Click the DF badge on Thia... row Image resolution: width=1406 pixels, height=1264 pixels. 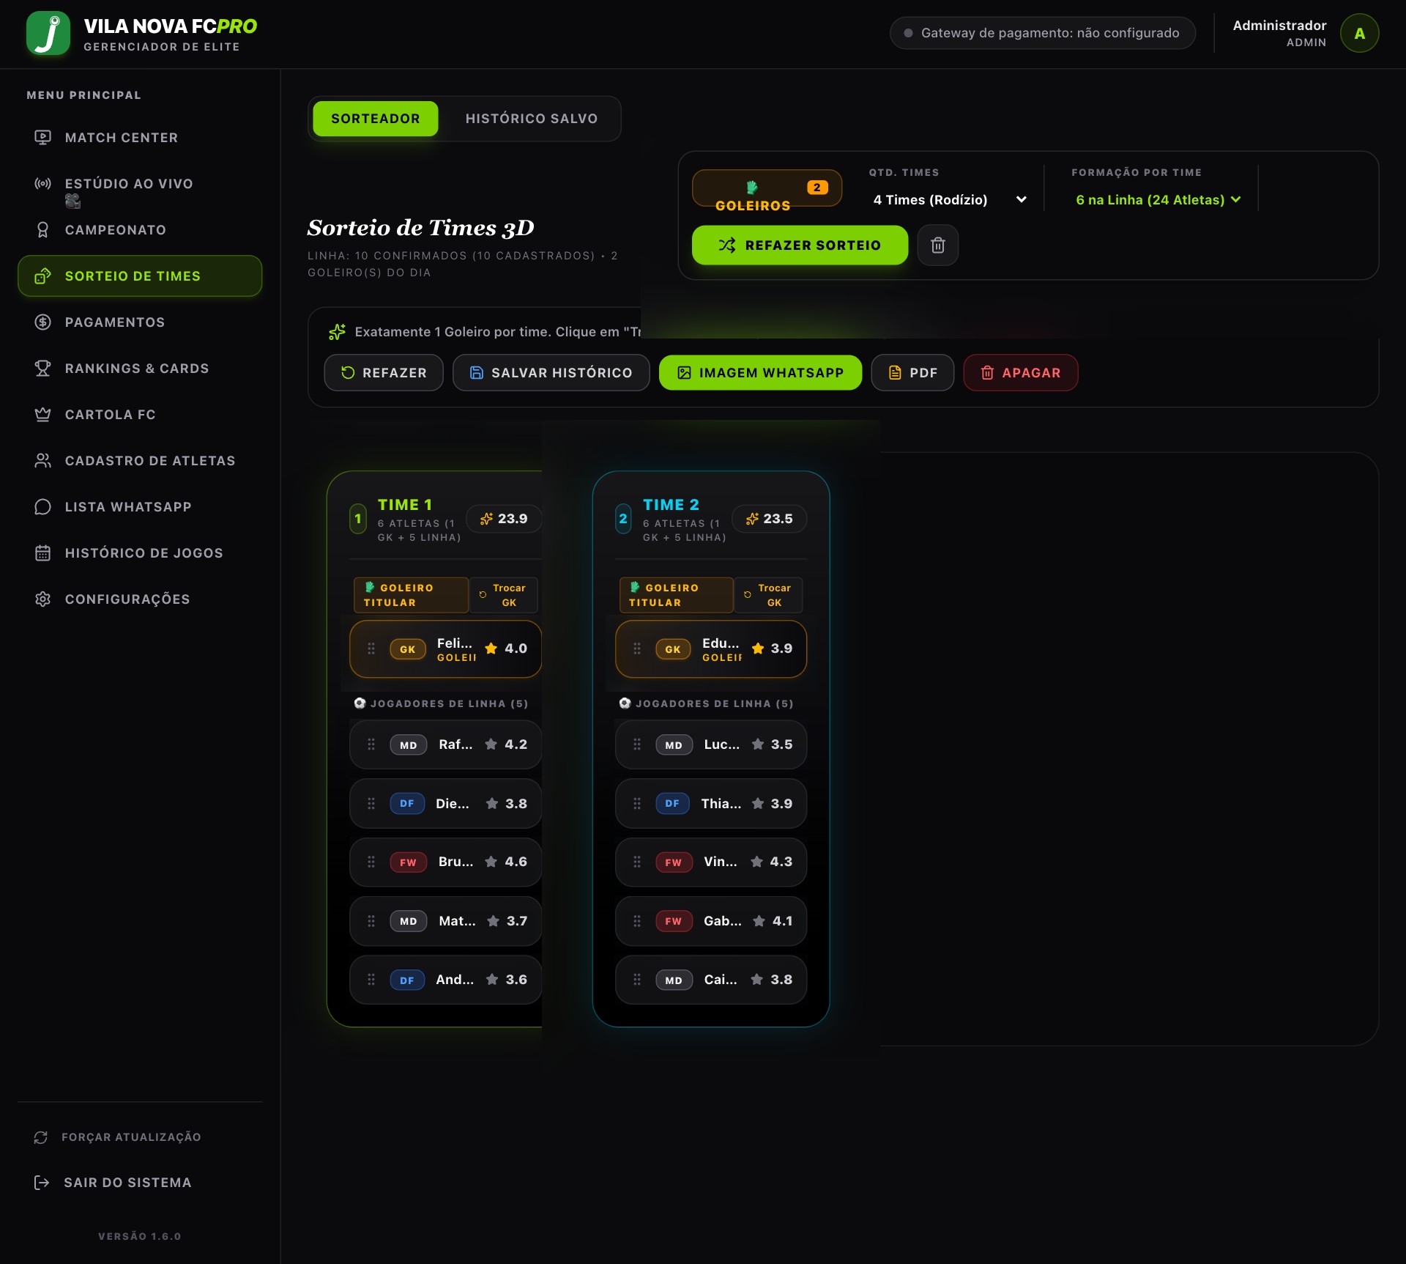click(x=672, y=804)
